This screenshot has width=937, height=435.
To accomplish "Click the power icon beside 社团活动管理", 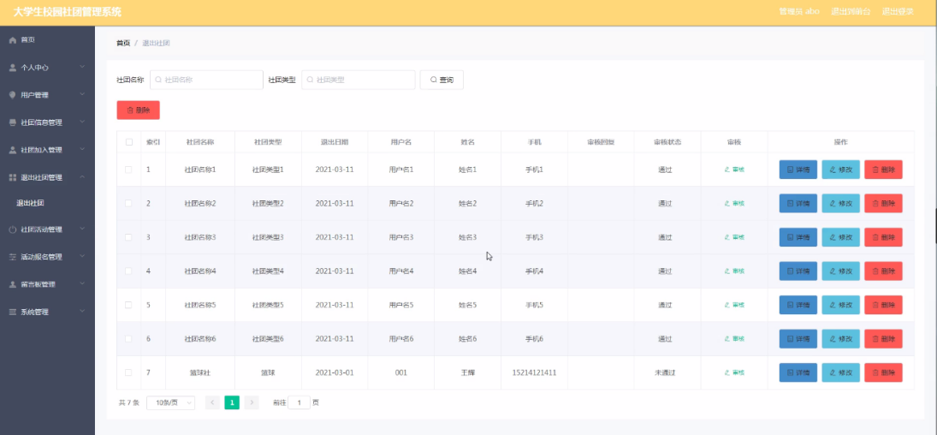I will click(13, 229).
